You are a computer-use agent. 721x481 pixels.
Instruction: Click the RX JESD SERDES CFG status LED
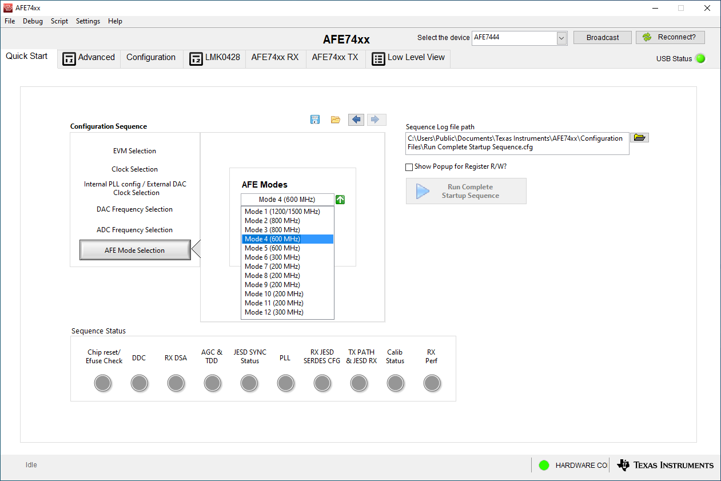click(x=322, y=383)
